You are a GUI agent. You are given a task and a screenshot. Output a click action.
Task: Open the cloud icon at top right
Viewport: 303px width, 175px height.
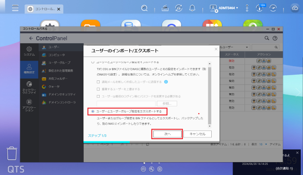[x=295, y=8]
